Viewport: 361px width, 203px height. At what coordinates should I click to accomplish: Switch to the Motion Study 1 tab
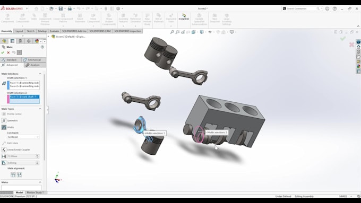click(x=35, y=192)
